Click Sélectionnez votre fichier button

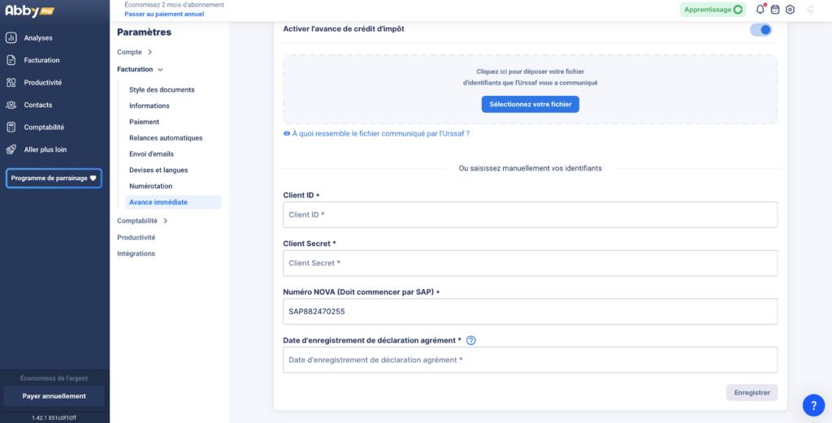tap(530, 104)
